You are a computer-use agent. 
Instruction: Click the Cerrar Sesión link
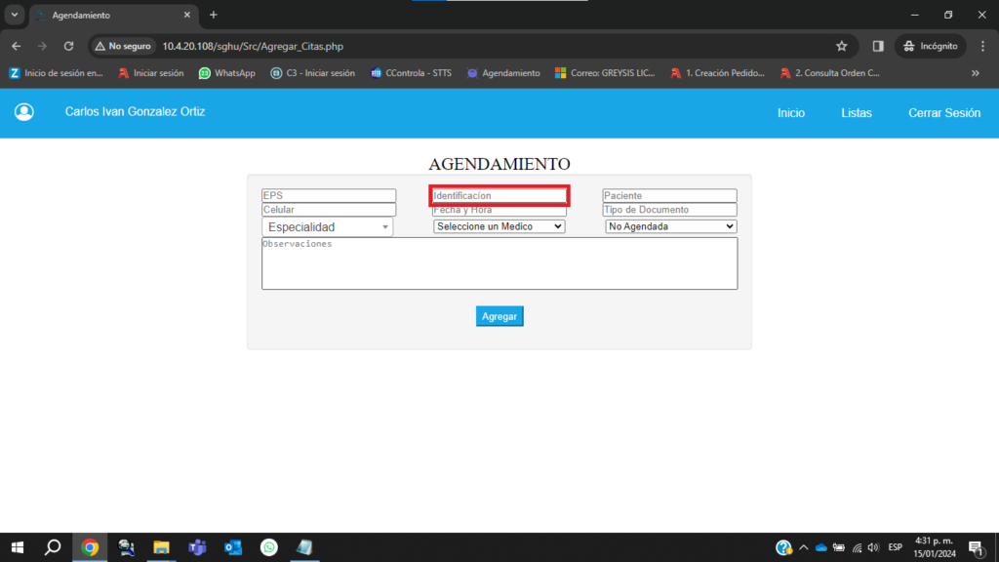tap(943, 113)
